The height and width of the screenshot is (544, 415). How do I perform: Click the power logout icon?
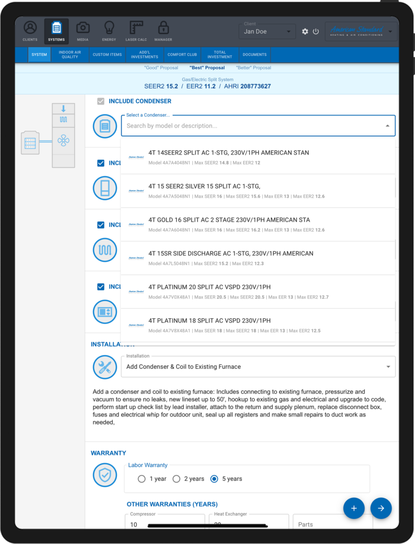pos(316,31)
